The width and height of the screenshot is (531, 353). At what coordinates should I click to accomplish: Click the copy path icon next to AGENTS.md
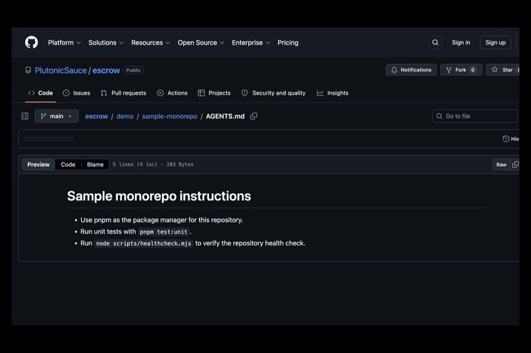[x=254, y=116]
